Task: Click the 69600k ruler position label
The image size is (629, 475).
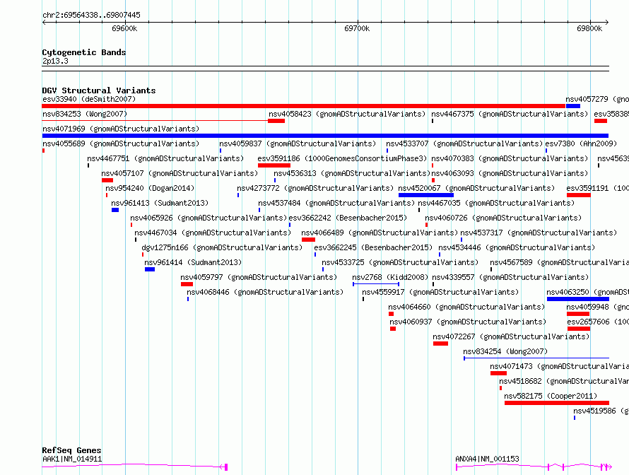Action: [x=124, y=28]
